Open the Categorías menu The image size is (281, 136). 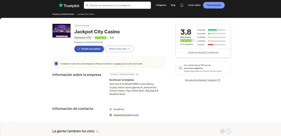[x=161, y=5]
